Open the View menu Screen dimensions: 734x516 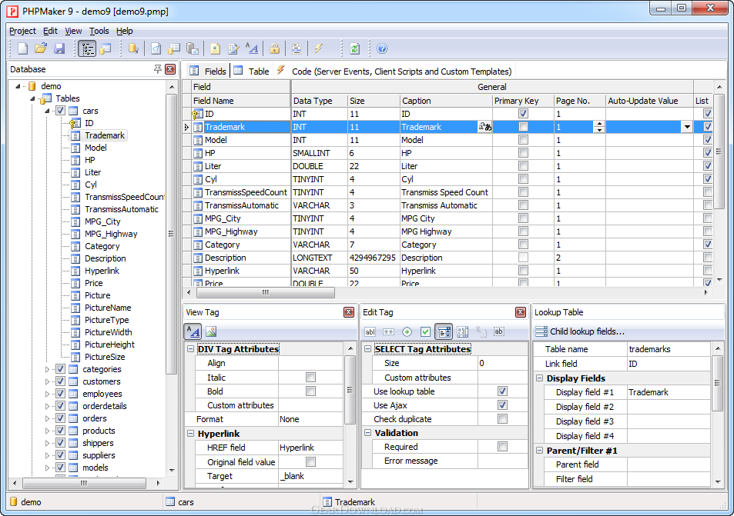73,31
